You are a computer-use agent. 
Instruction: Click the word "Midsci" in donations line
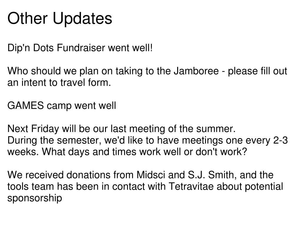151,175
